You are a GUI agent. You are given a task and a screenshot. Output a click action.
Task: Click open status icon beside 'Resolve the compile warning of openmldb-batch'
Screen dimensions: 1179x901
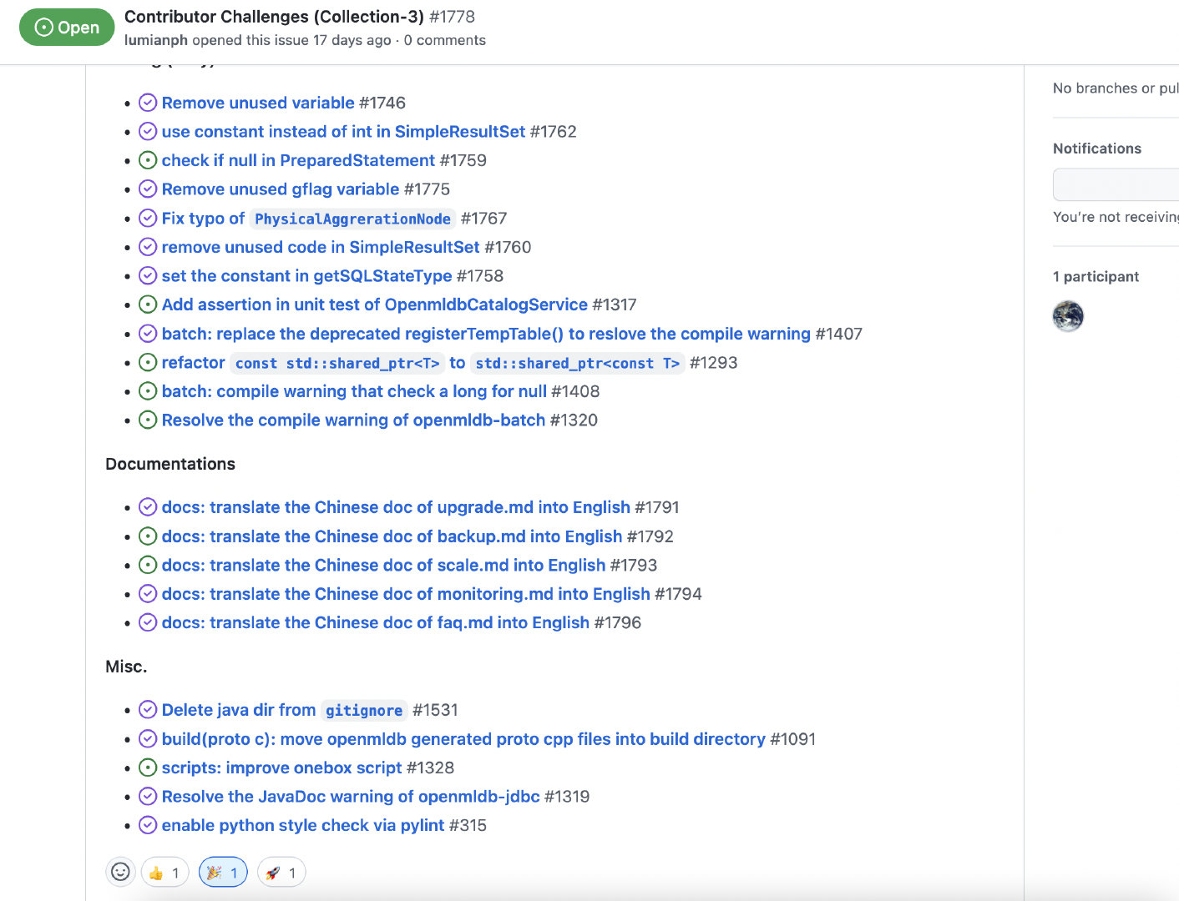(x=148, y=420)
